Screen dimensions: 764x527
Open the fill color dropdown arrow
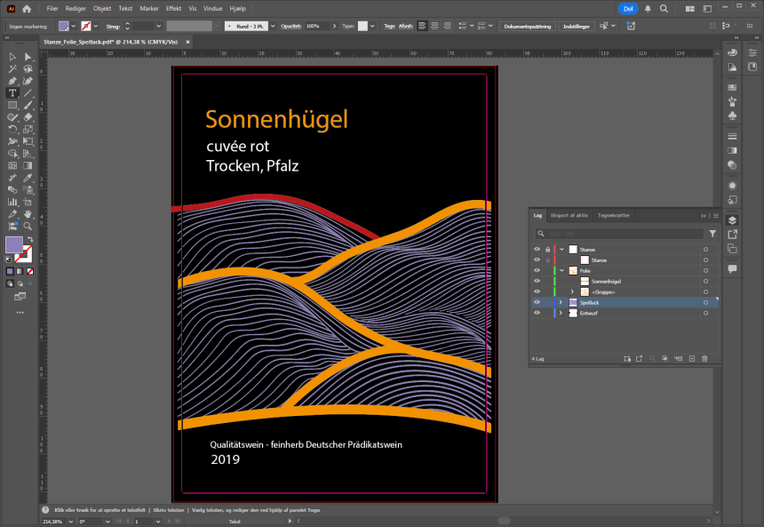[x=74, y=27]
